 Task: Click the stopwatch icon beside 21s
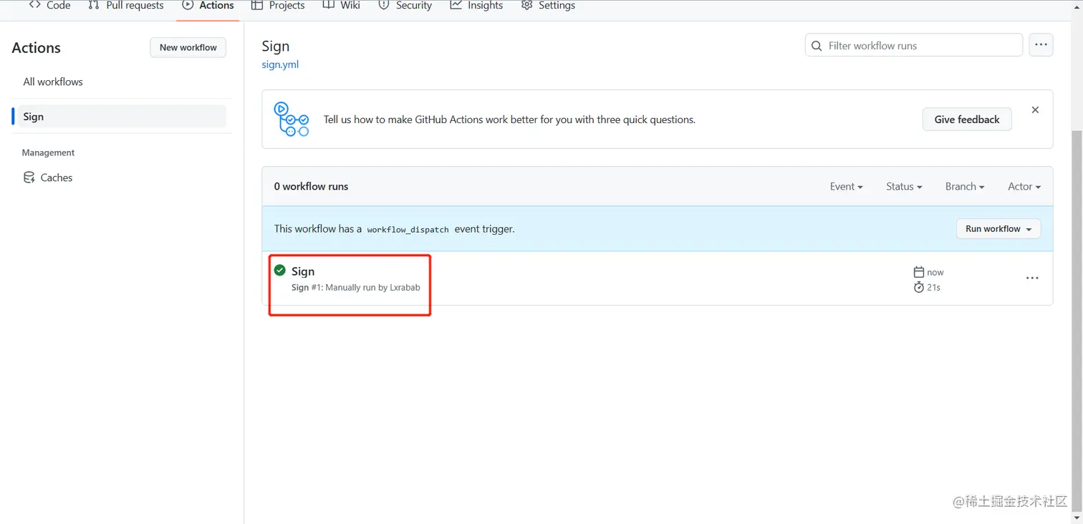[919, 287]
